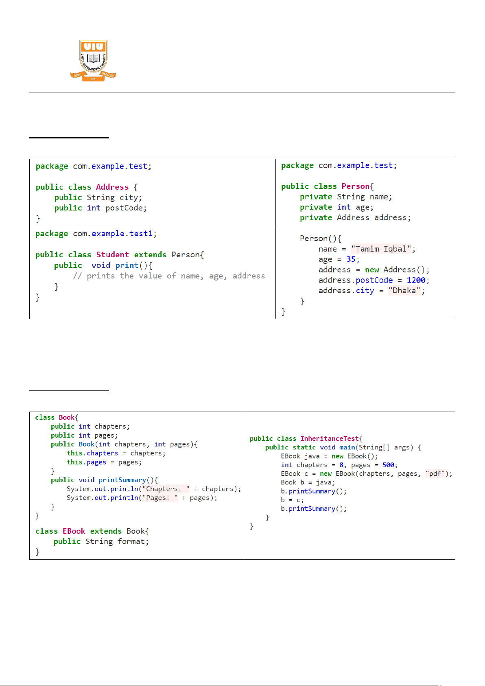Screen dimensions: 485x686
Task: Click the Book constructor signature line
Action: click(124, 444)
